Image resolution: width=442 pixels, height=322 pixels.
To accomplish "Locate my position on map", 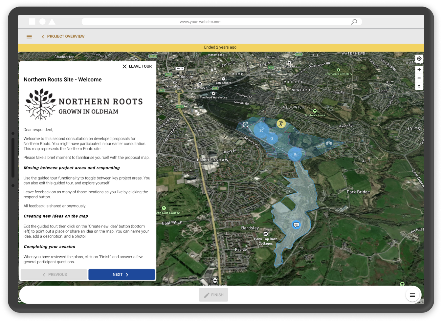I will point(419,59).
